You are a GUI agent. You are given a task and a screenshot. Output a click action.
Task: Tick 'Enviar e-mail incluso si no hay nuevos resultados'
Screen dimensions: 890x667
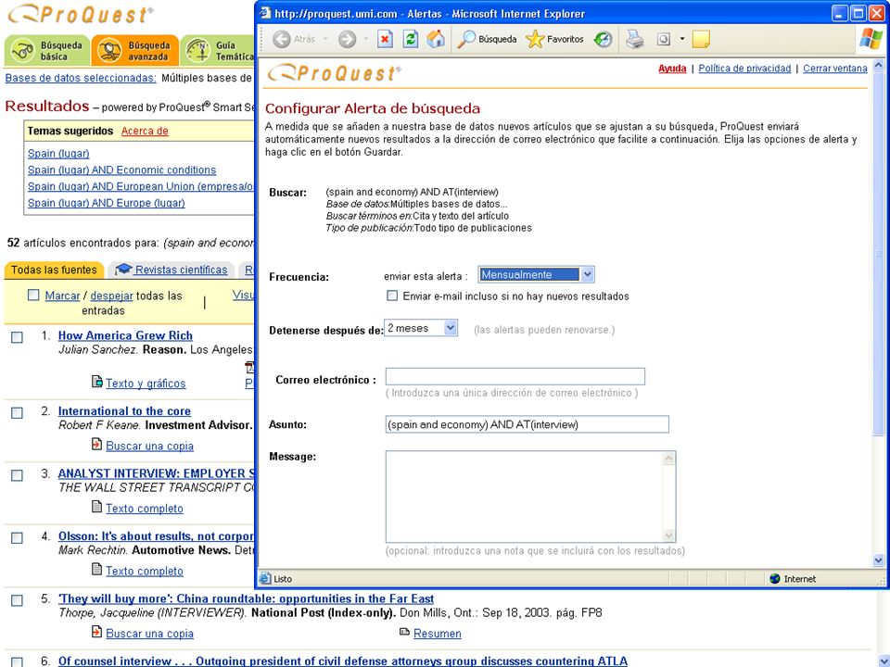point(392,296)
